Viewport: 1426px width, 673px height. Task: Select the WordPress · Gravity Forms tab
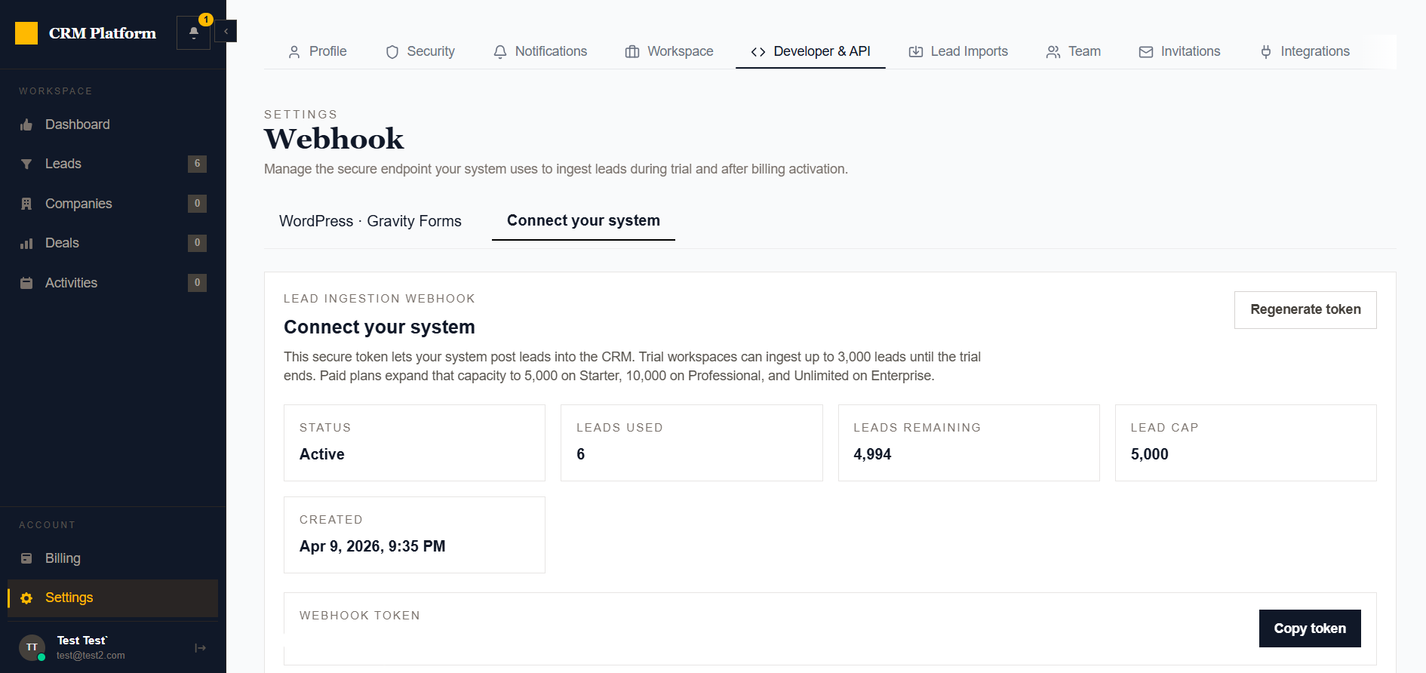[x=370, y=221]
